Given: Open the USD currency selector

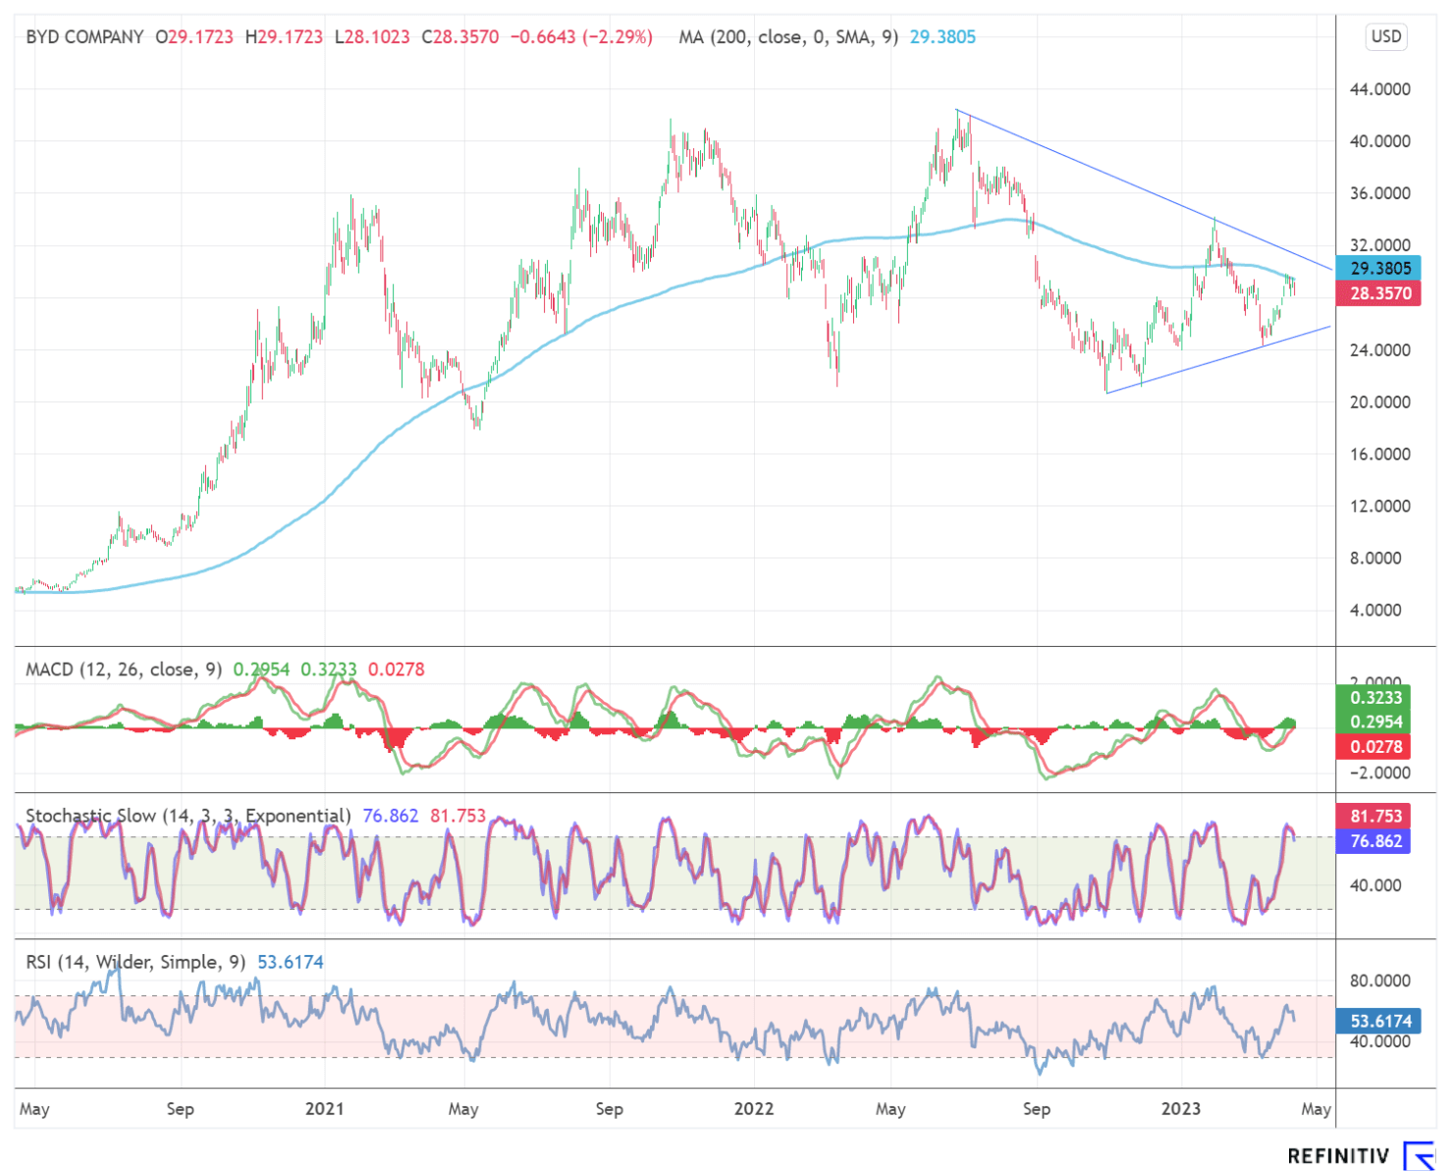Looking at the screenshot, I should pos(1385,37).
